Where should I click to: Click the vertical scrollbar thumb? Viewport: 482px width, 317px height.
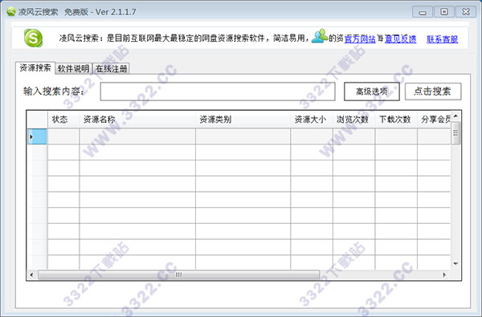(455, 133)
